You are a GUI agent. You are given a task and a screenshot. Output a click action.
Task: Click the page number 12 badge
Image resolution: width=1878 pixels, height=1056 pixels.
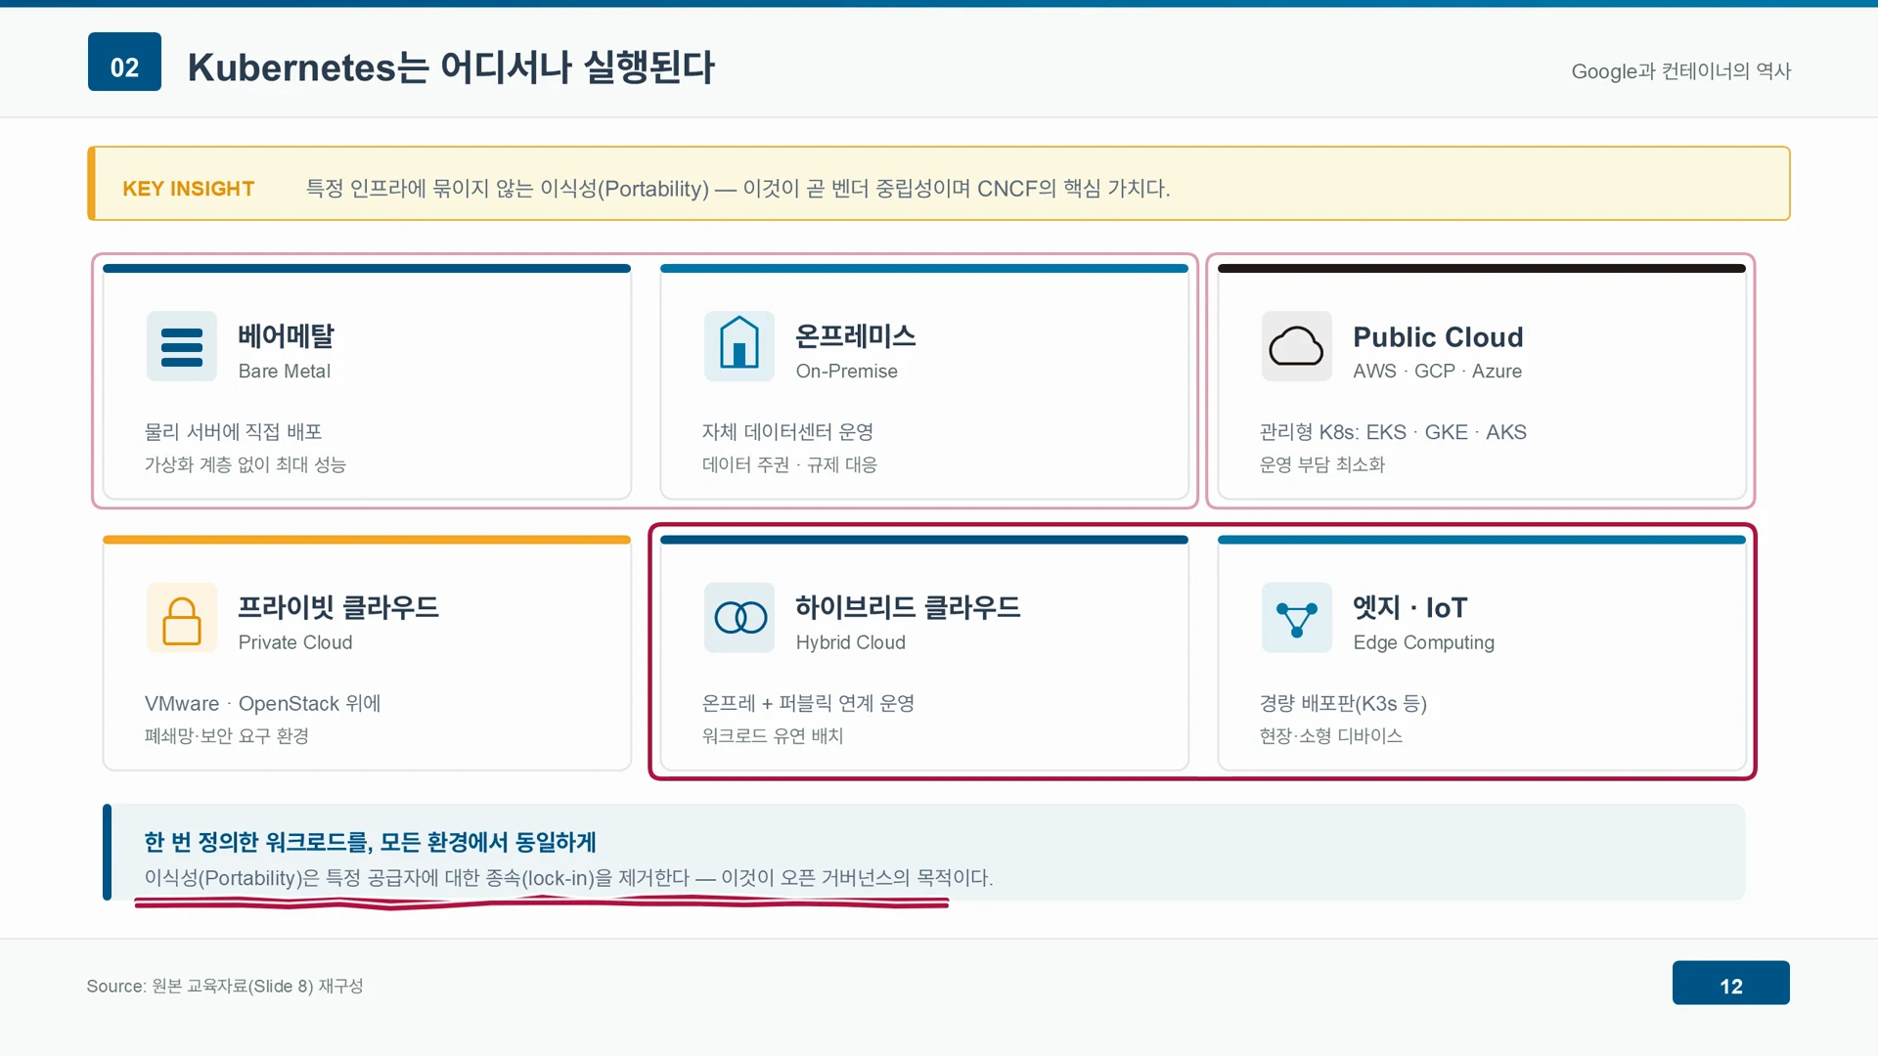point(1731,983)
